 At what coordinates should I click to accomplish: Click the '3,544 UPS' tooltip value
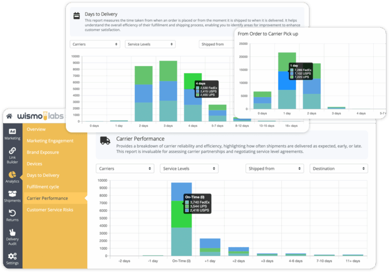coord(199,206)
